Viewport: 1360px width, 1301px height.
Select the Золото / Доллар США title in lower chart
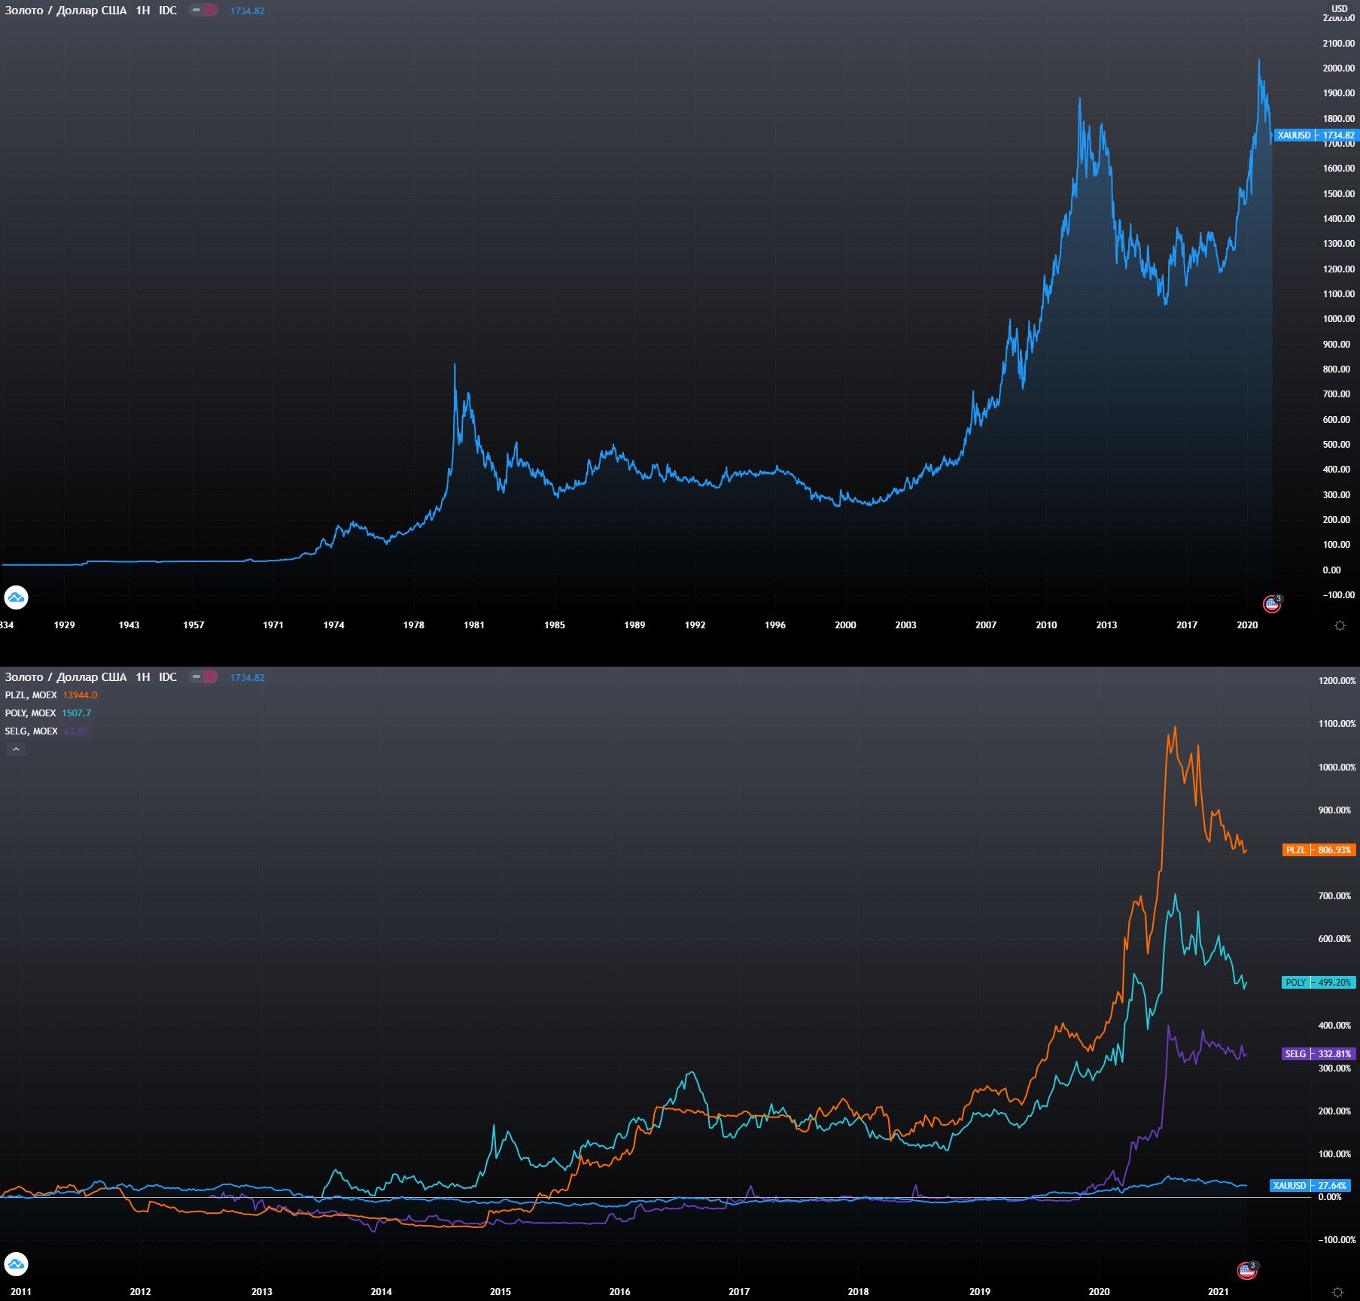pos(65,677)
